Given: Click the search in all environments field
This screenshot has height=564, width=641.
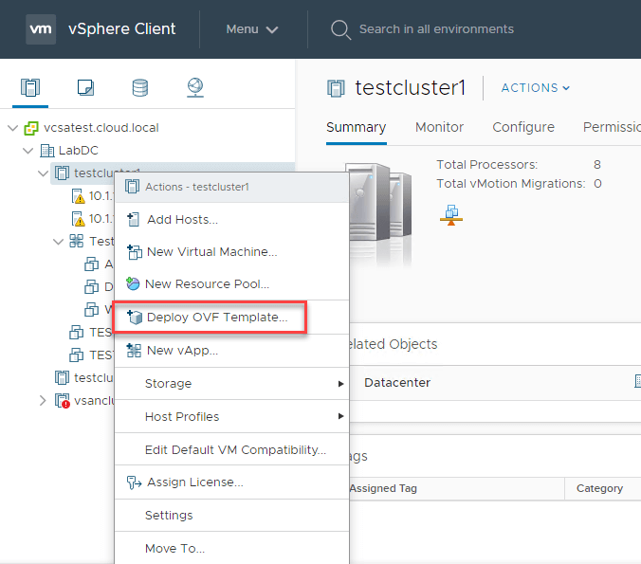Looking at the screenshot, I should coord(436,29).
